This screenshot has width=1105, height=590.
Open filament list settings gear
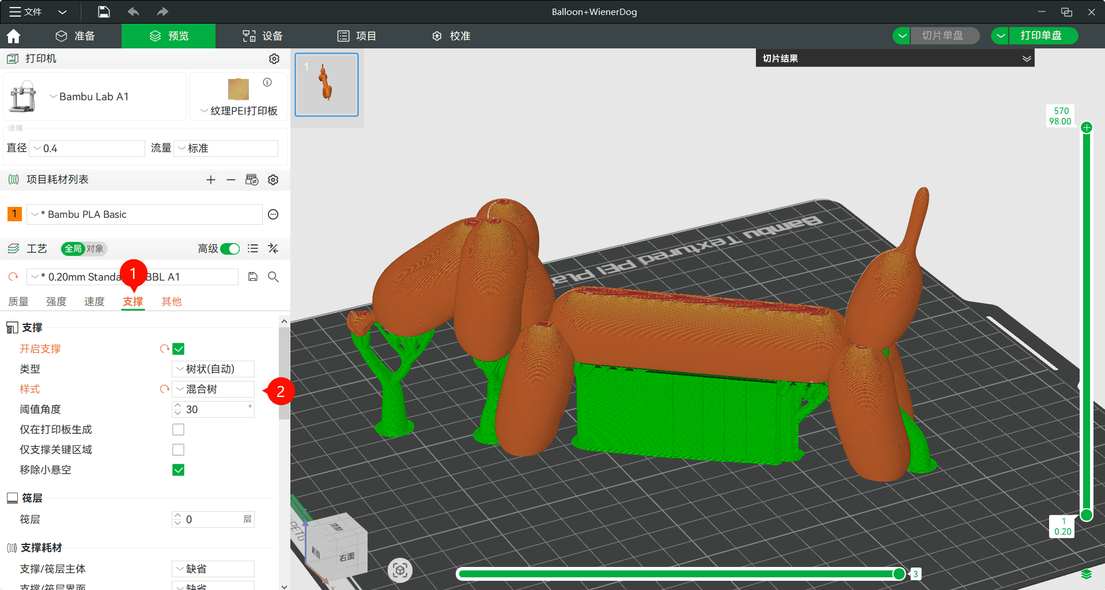click(273, 180)
